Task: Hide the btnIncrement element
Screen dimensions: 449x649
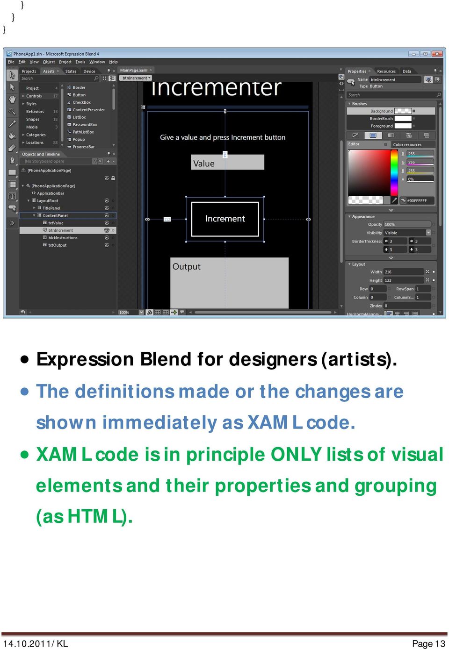Action: (107, 230)
